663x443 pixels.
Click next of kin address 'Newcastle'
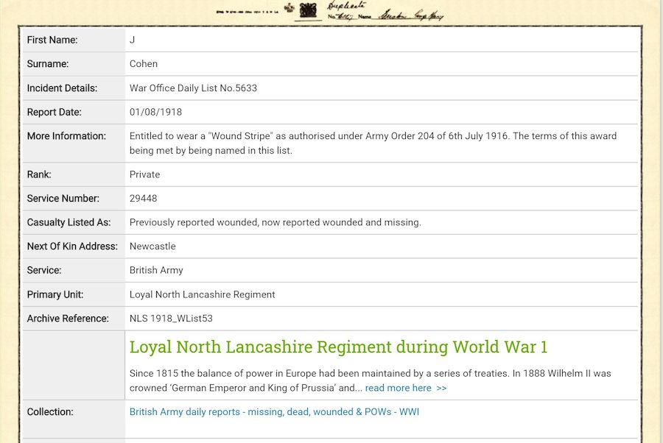[x=152, y=247]
